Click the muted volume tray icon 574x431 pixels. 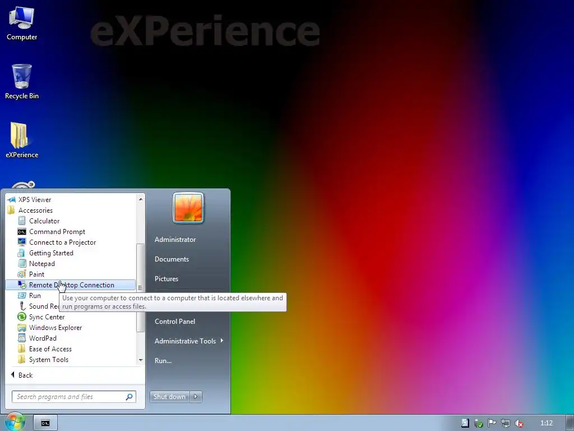click(x=519, y=423)
